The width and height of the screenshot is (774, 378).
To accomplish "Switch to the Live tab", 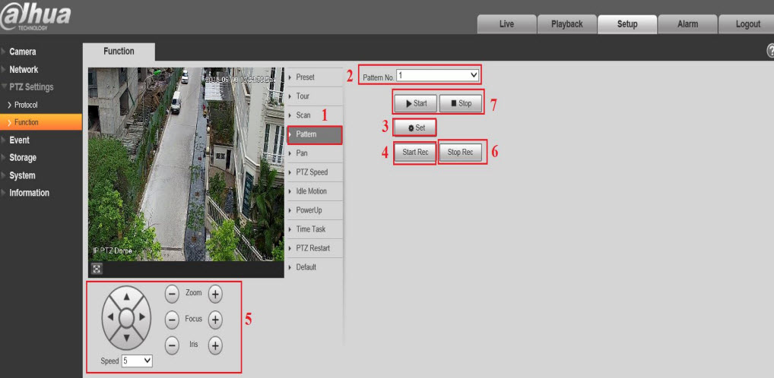I will tap(506, 24).
